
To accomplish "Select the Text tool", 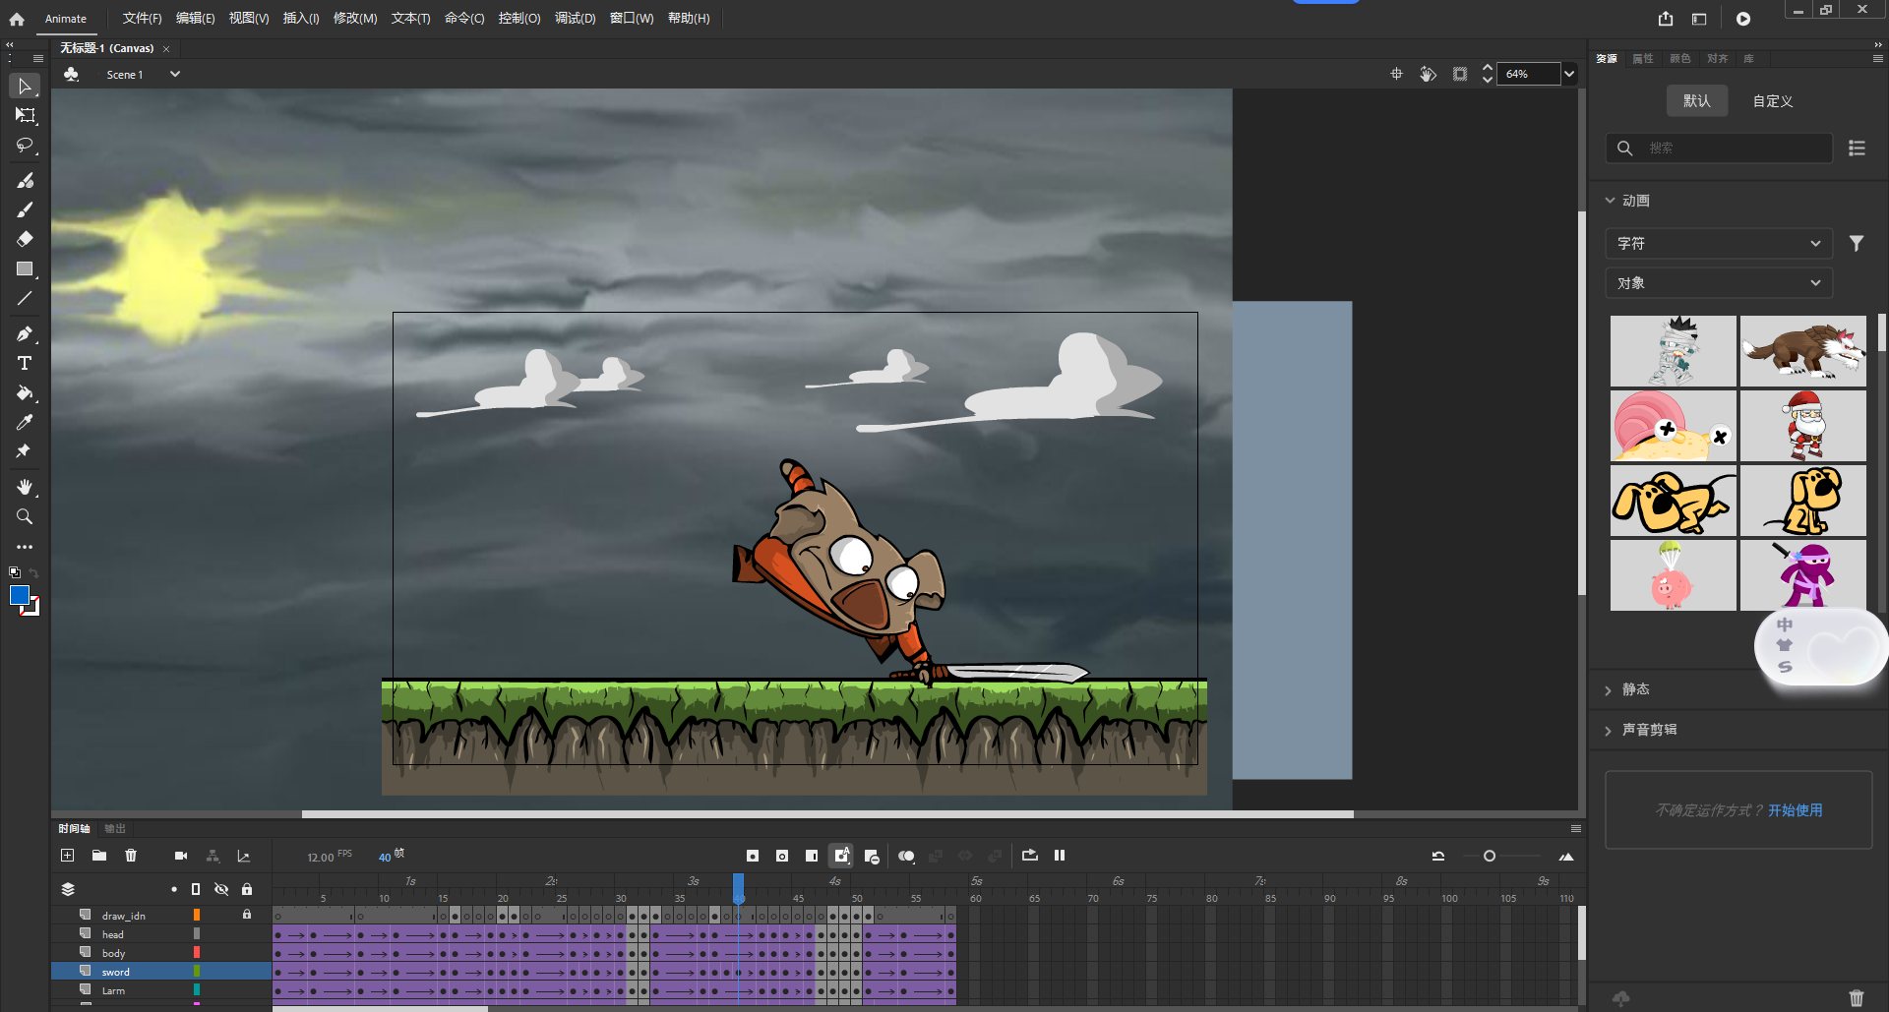I will coord(25,363).
